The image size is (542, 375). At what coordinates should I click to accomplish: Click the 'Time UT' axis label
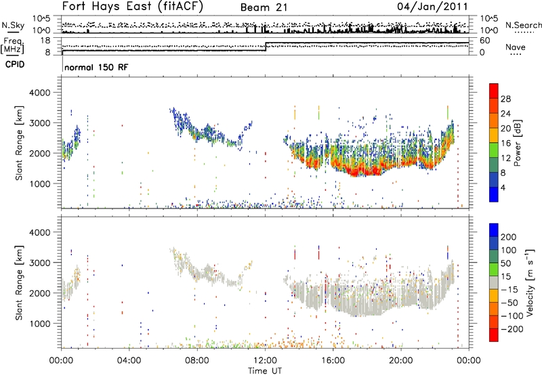pyautogui.click(x=265, y=370)
